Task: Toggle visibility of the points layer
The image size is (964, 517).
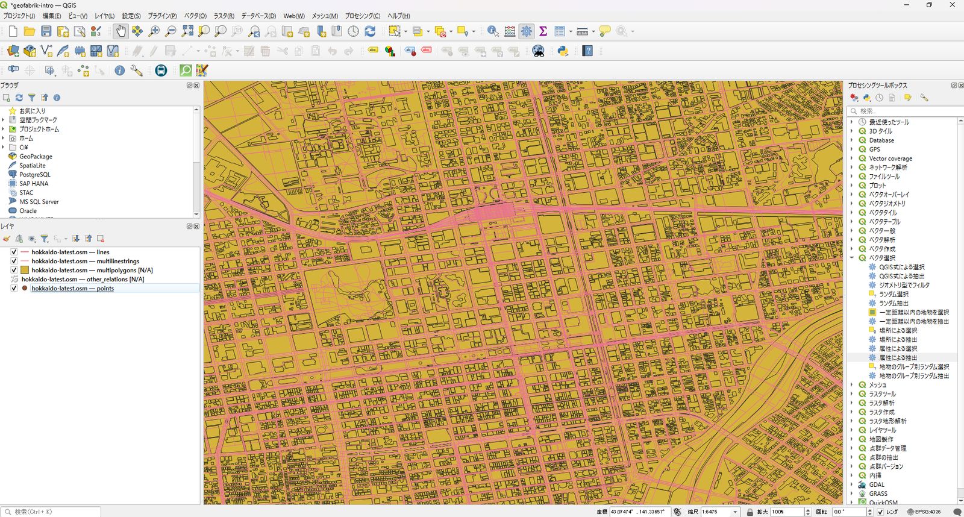Action: point(14,288)
